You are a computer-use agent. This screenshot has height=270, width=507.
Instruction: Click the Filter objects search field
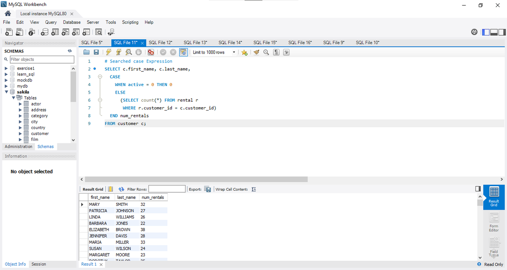(41, 59)
